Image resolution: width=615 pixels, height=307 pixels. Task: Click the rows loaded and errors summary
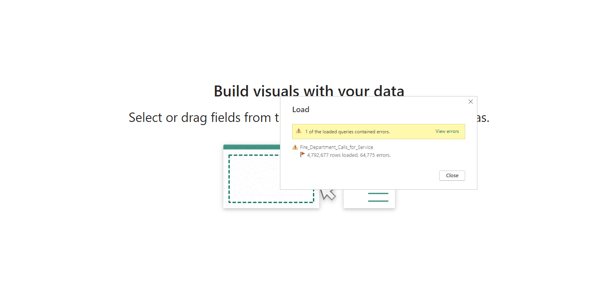click(349, 155)
